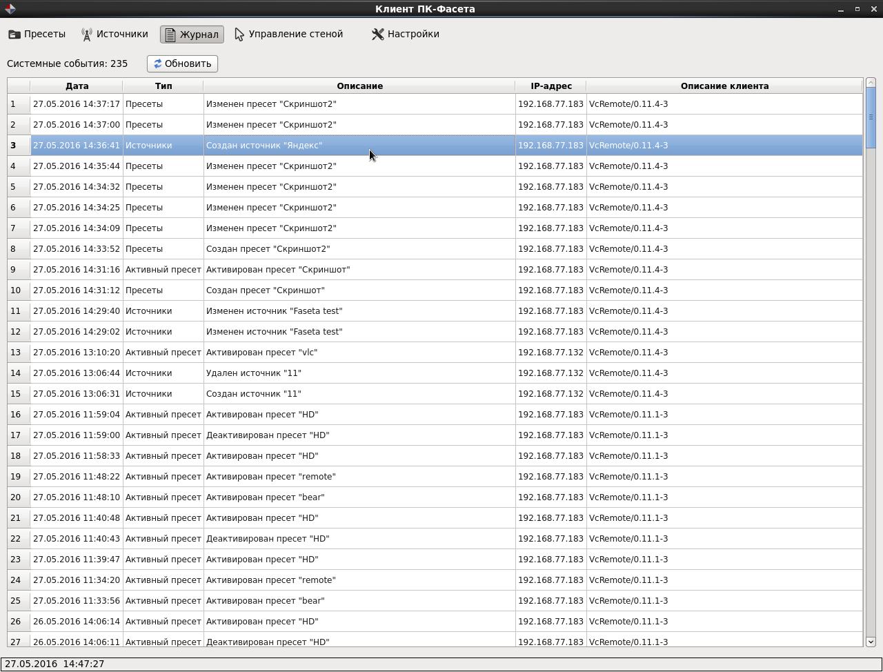Switch to the Источники section

coord(115,34)
